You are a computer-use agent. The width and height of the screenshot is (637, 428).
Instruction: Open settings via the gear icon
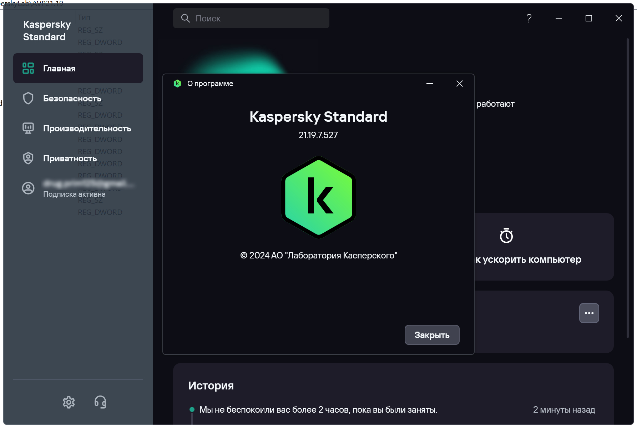[69, 402]
